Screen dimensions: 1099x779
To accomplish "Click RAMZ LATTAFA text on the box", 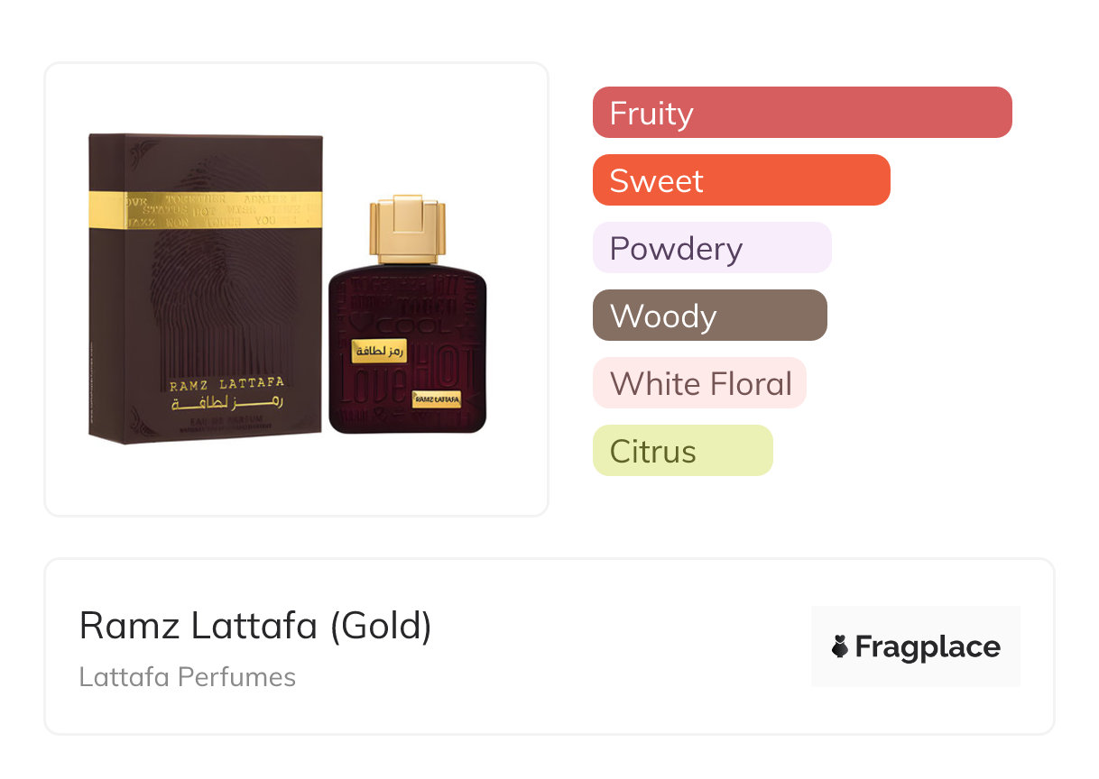I will pyautogui.click(x=226, y=386).
